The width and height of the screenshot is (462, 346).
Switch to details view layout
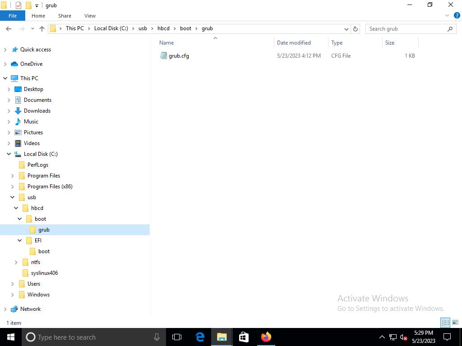click(445, 323)
